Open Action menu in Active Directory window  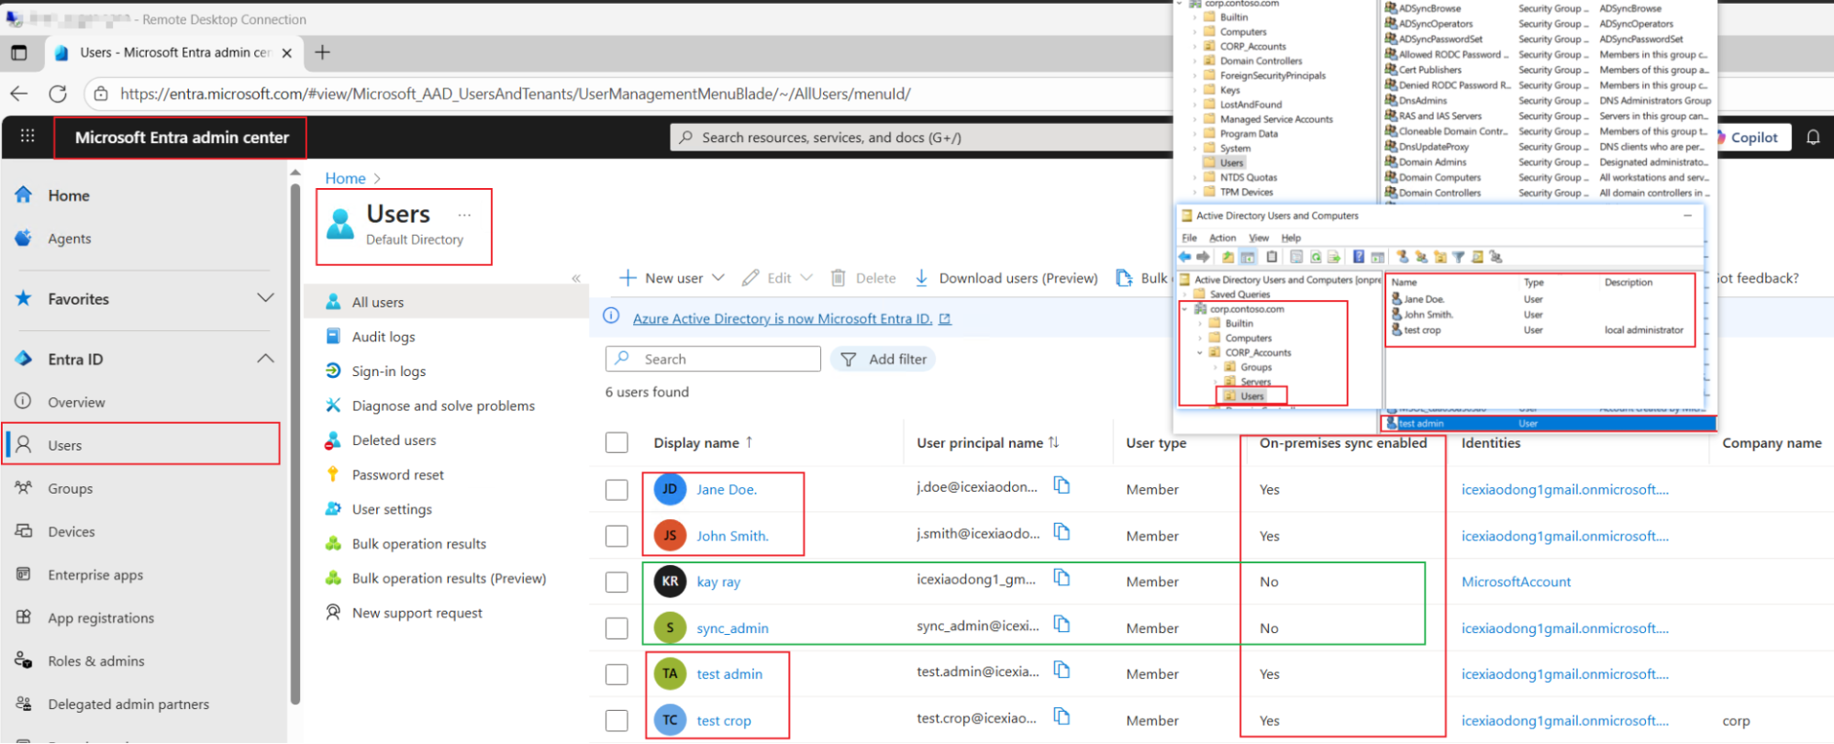(1222, 238)
